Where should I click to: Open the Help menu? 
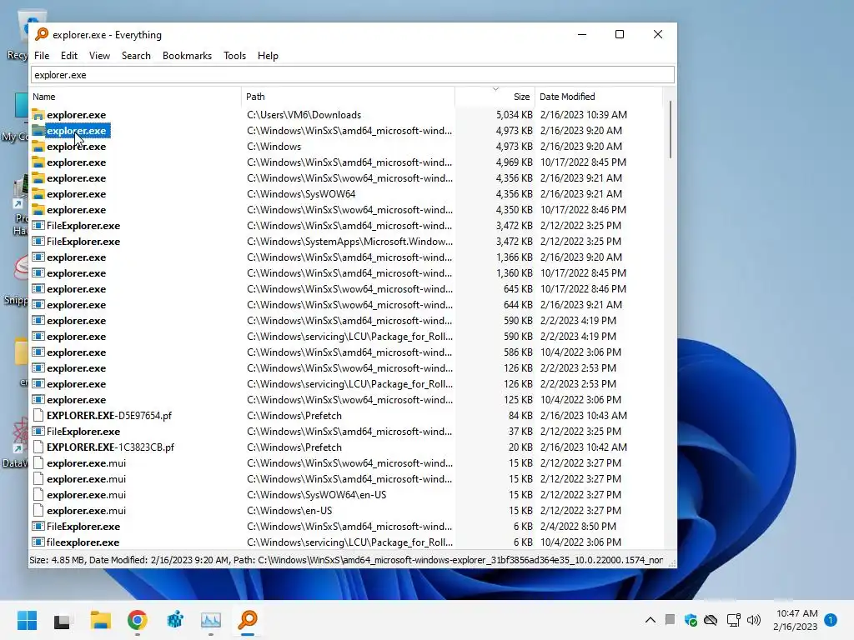pos(268,56)
